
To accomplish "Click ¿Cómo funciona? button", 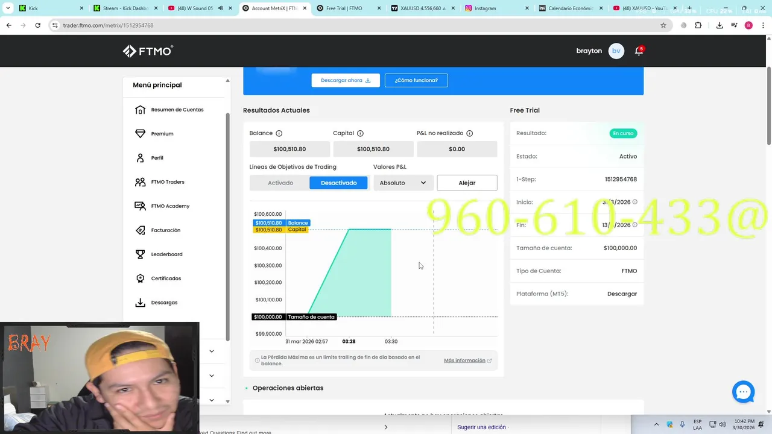I will coord(416,80).
